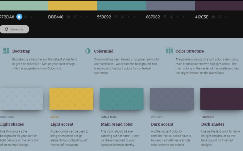This screenshot has width=243, height=151.
Task: Open adjust sliders for 559092
Action: tap(122, 17)
